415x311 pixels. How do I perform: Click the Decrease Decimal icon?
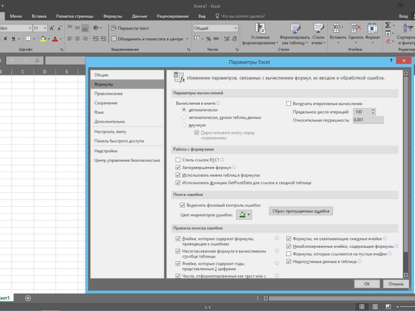tap(234, 39)
